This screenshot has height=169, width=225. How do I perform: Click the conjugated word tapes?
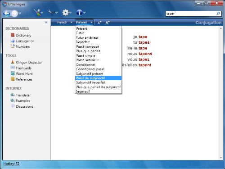[x=144, y=42]
